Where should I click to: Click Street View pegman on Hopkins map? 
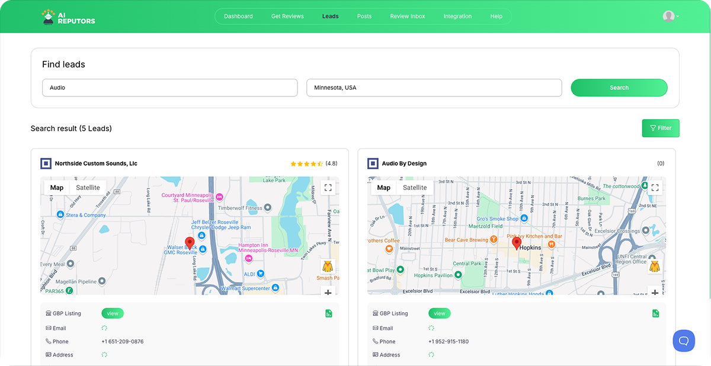tap(655, 266)
